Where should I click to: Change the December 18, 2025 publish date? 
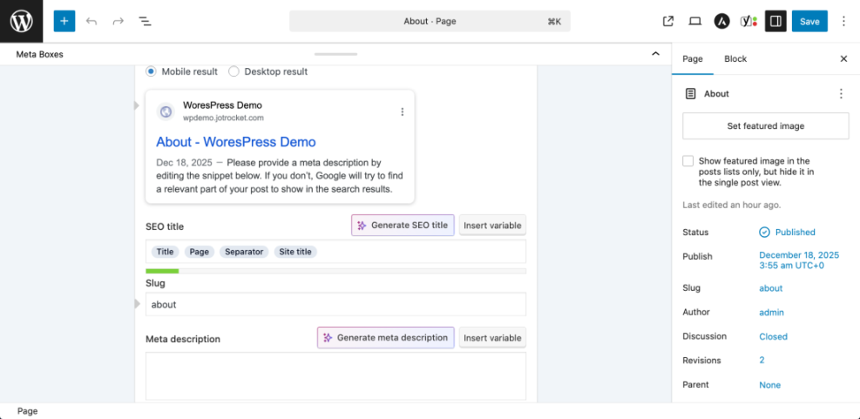(x=799, y=260)
